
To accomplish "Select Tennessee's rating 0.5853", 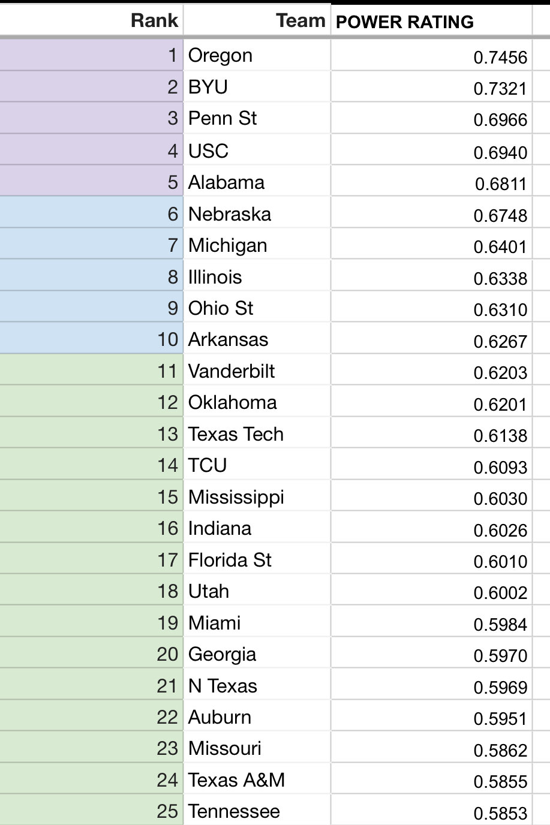I will (x=431, y=811).
